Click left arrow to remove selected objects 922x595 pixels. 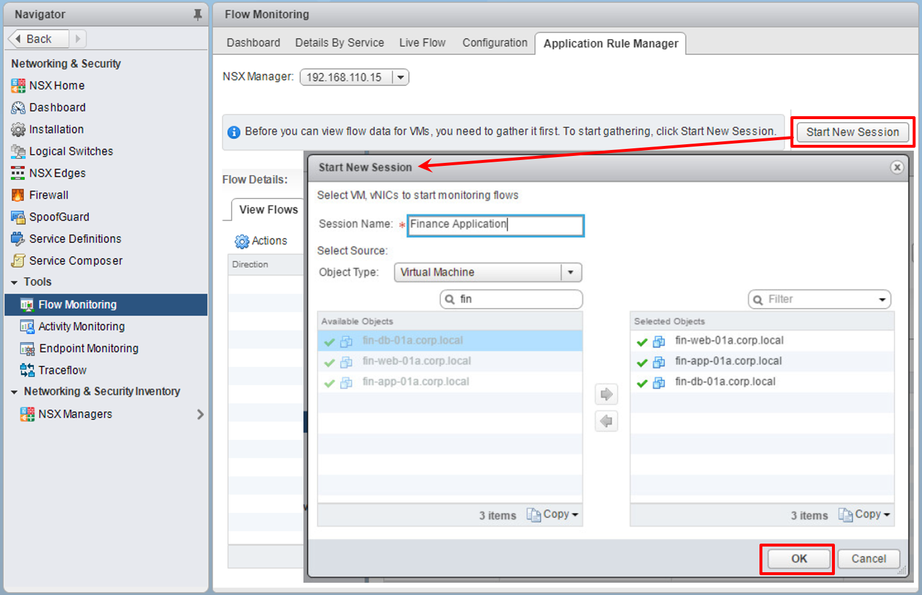pyautogui.click(x=606, y=421)
